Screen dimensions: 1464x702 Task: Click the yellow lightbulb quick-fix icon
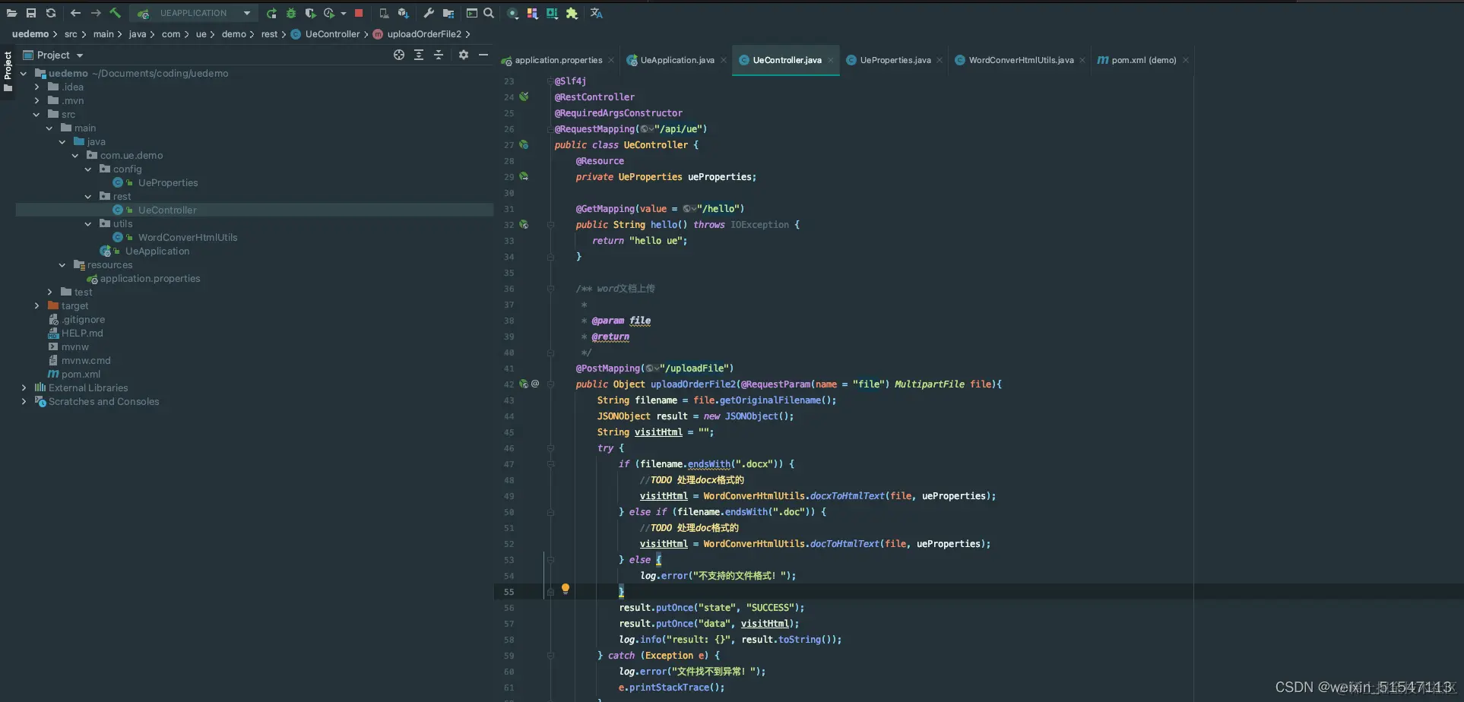(566, 589)
